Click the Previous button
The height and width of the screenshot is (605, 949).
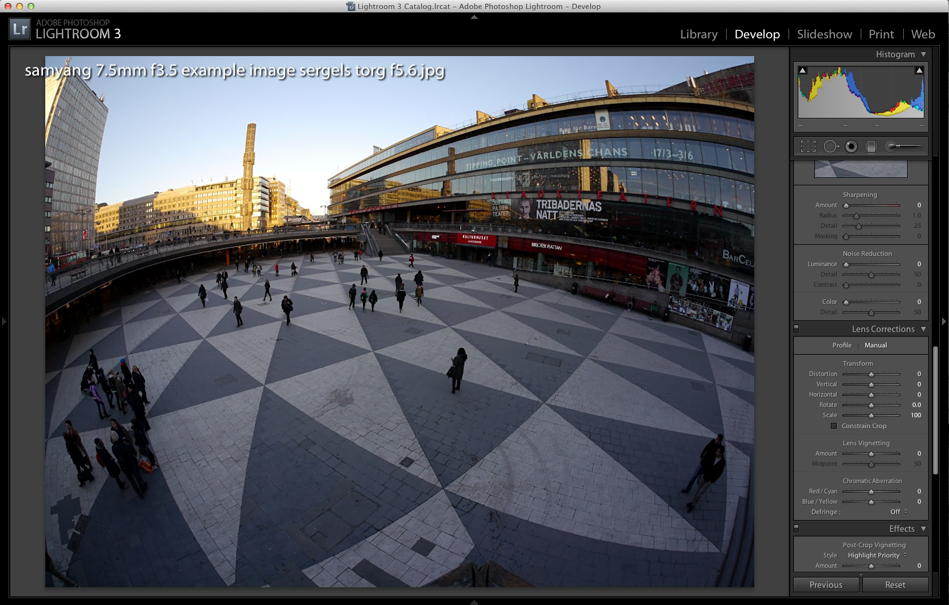coord(826,585)
